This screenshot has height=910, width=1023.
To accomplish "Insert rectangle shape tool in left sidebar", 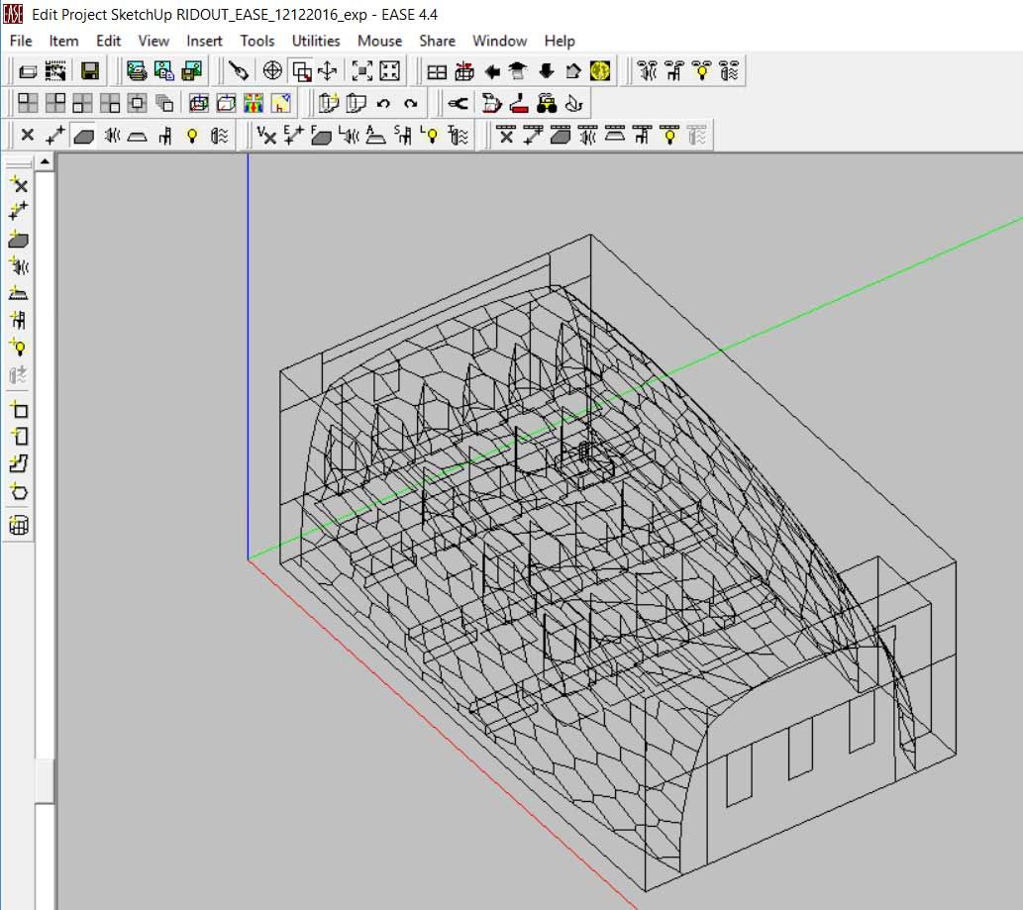I will (x=19, y=410).
